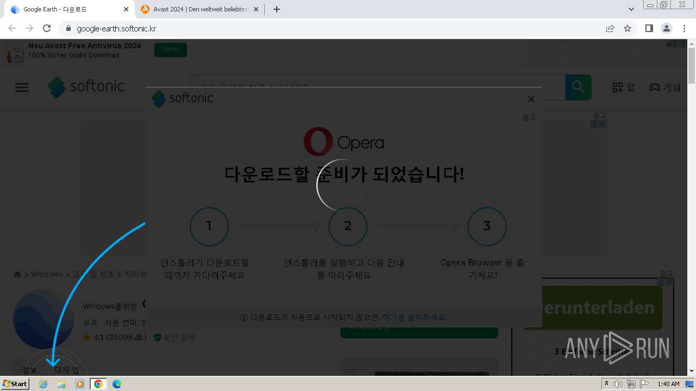Close the Softonic download popup
The width and height of the screenshot is (696, 391).
(531, 99)
